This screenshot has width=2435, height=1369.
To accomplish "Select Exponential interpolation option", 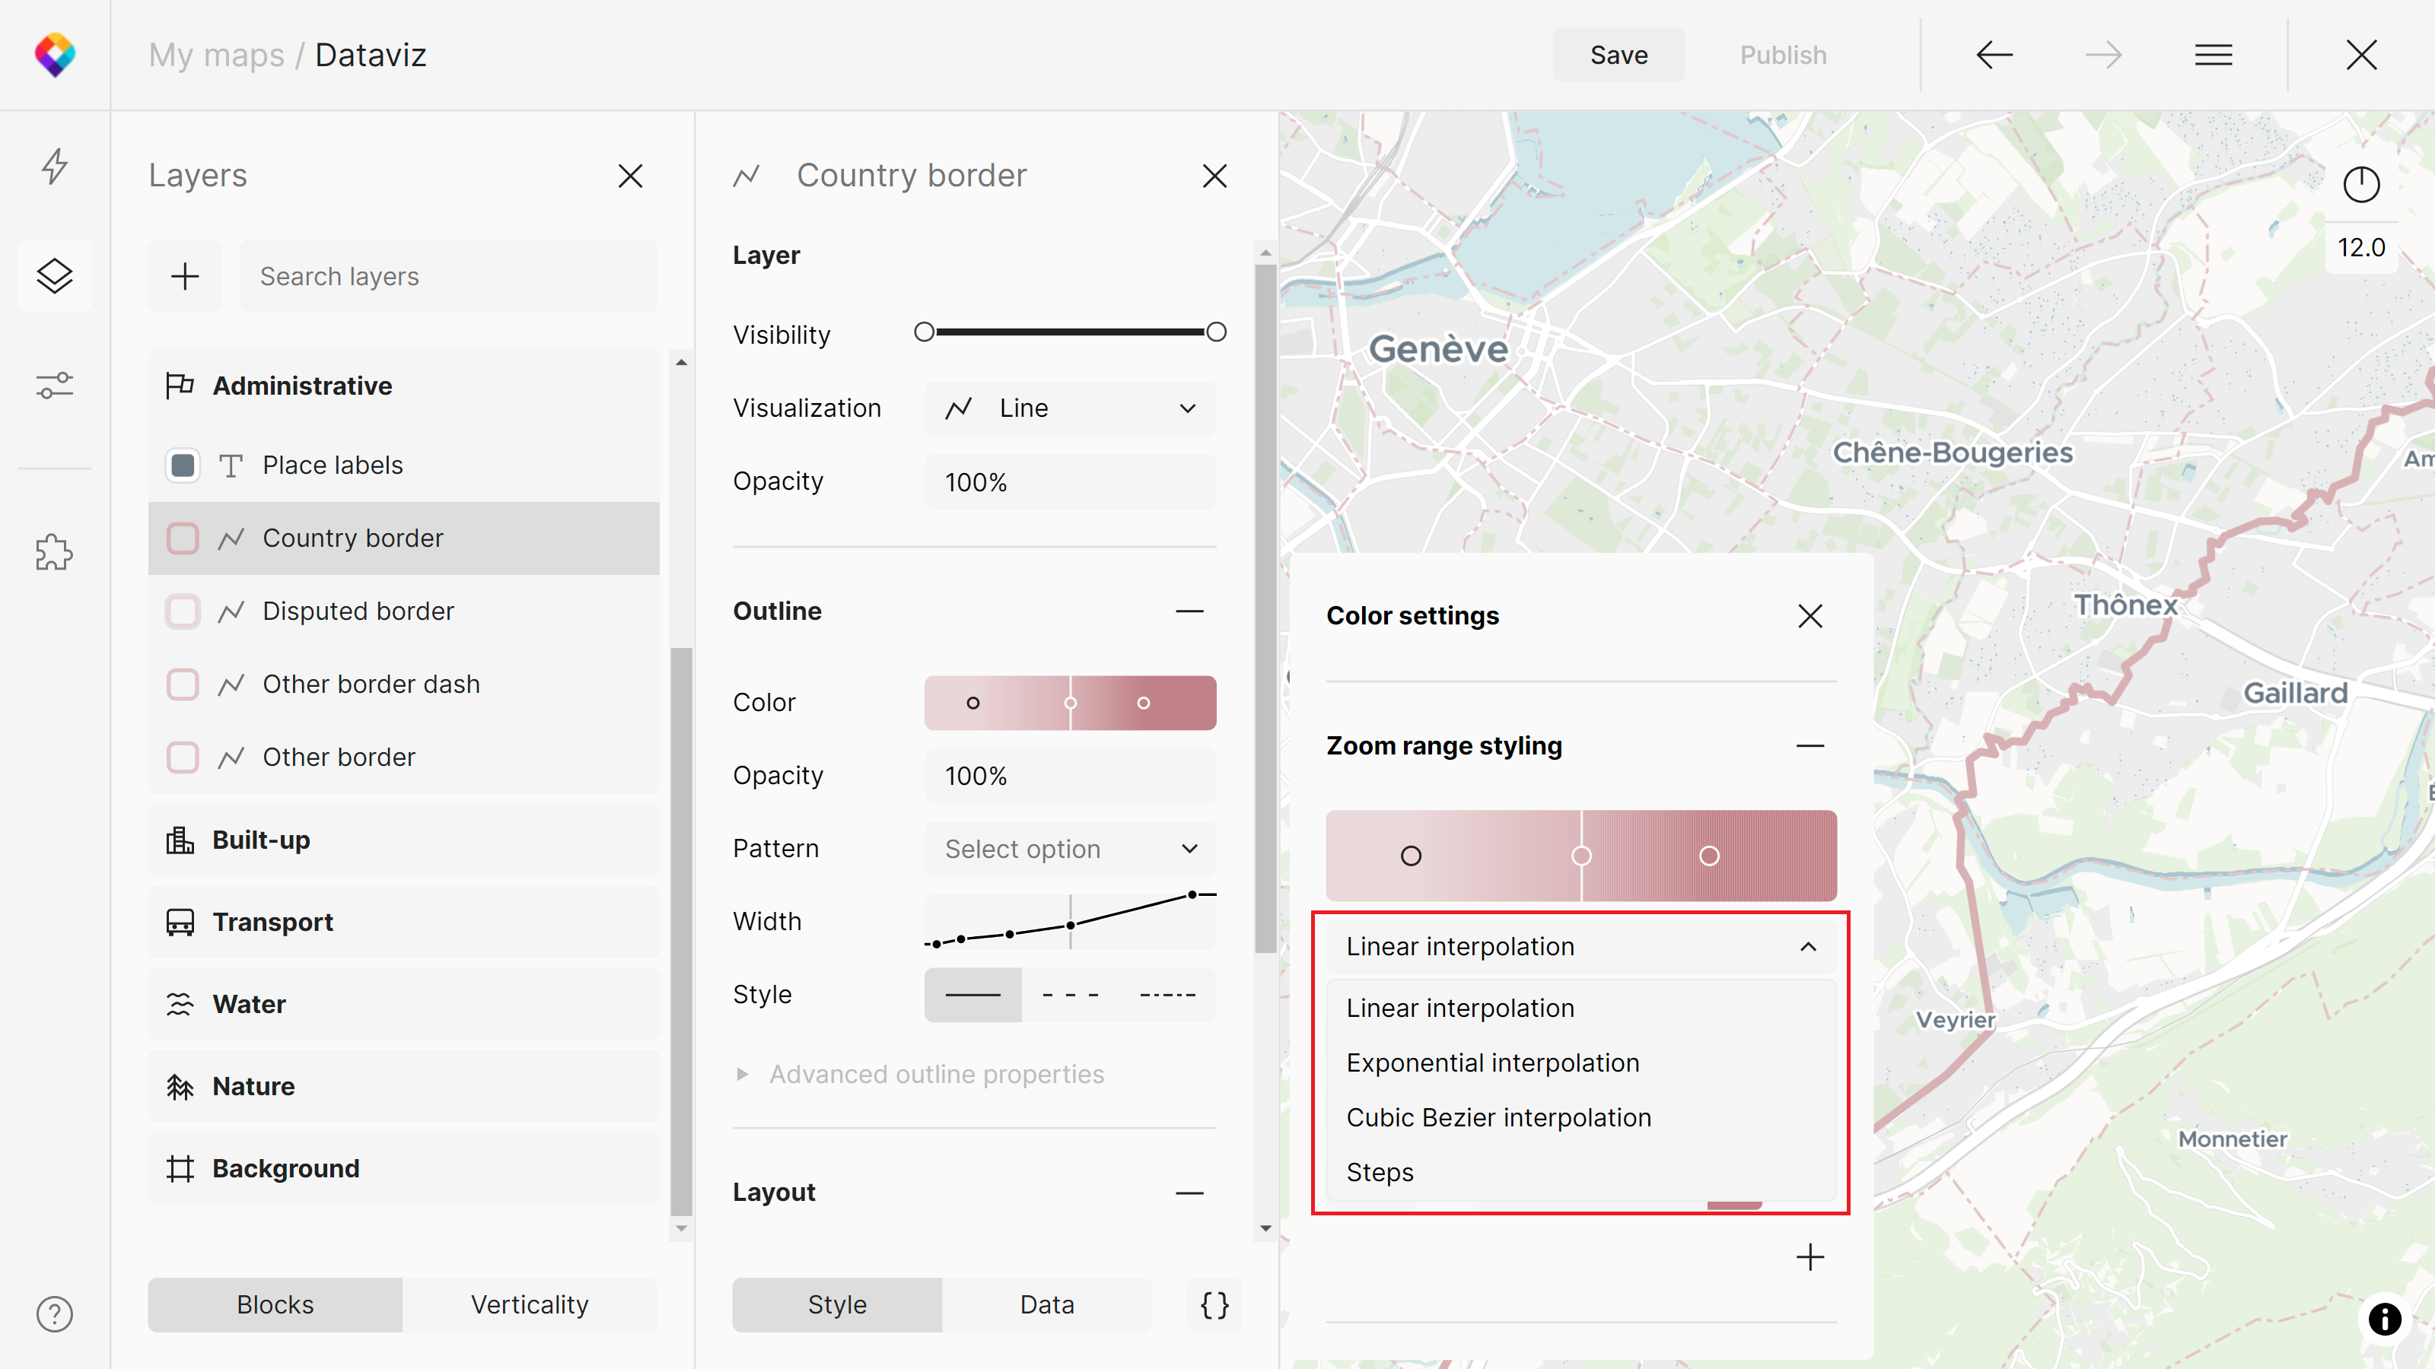I will pyautogui.click(x=1492, y=1063).
